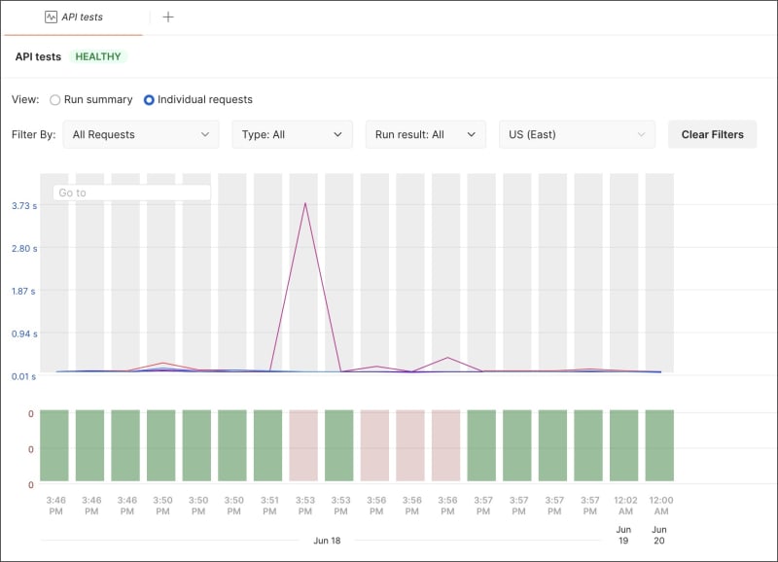Screen dimensions: 778x562
Task: Click the chevron in US (East) filter
Action: (641, 134)
